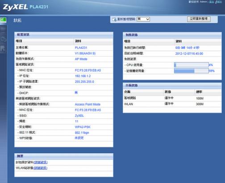Open the refresh interval dropdown
Viewport: 225px width, 183px height.
(x=143, y=19)
